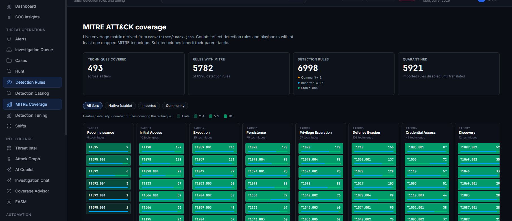Click technique T1552.001 in Credential Access
The image size is (512, 221).
(x=427, y=209)
